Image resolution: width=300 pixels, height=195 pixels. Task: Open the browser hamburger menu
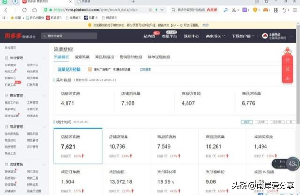[x=295, y=10]
